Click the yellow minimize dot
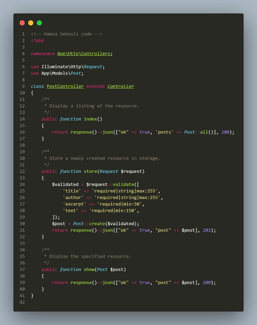 pyautogui.click(x=31, y=23)
